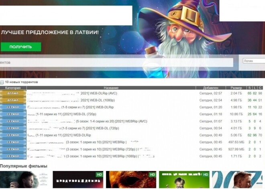The height and width of the screenshot is (189, 265).
Task: Sort by the Добавлен column header
Action: 210,88
